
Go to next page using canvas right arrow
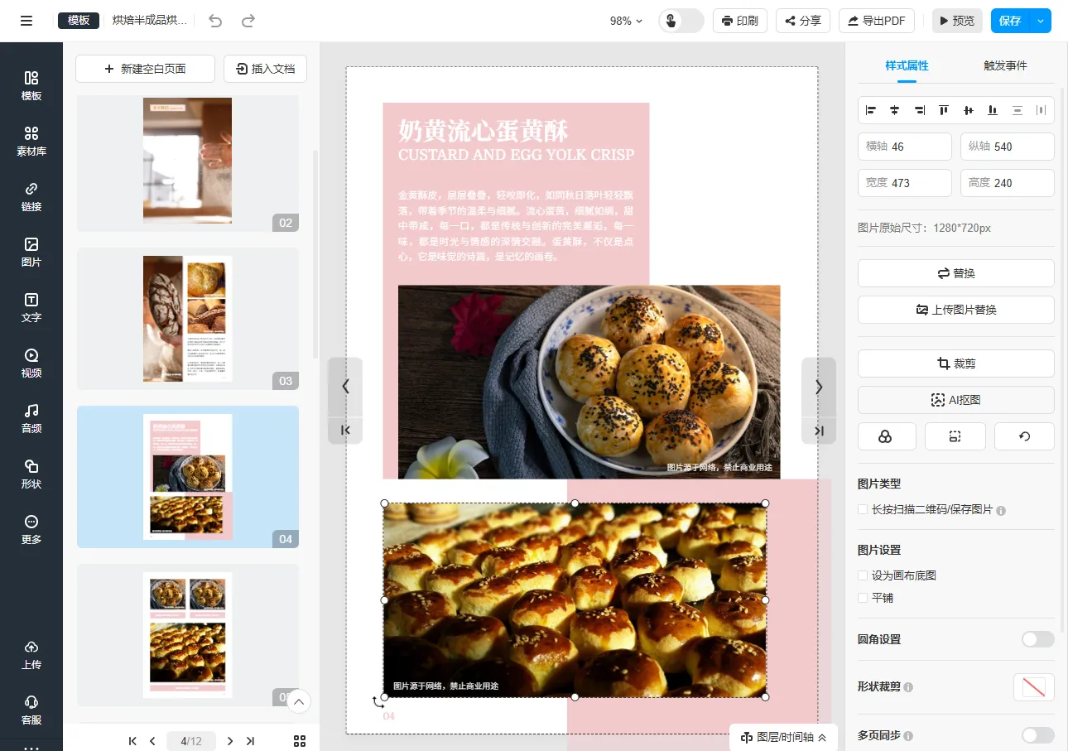pyautogui.click(x=819, y=387)
